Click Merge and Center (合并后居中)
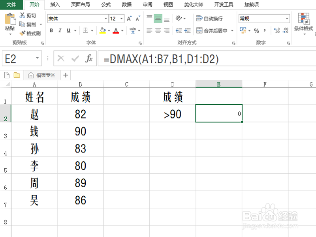Viewport: 316px width, 237px height. [212, 30]
